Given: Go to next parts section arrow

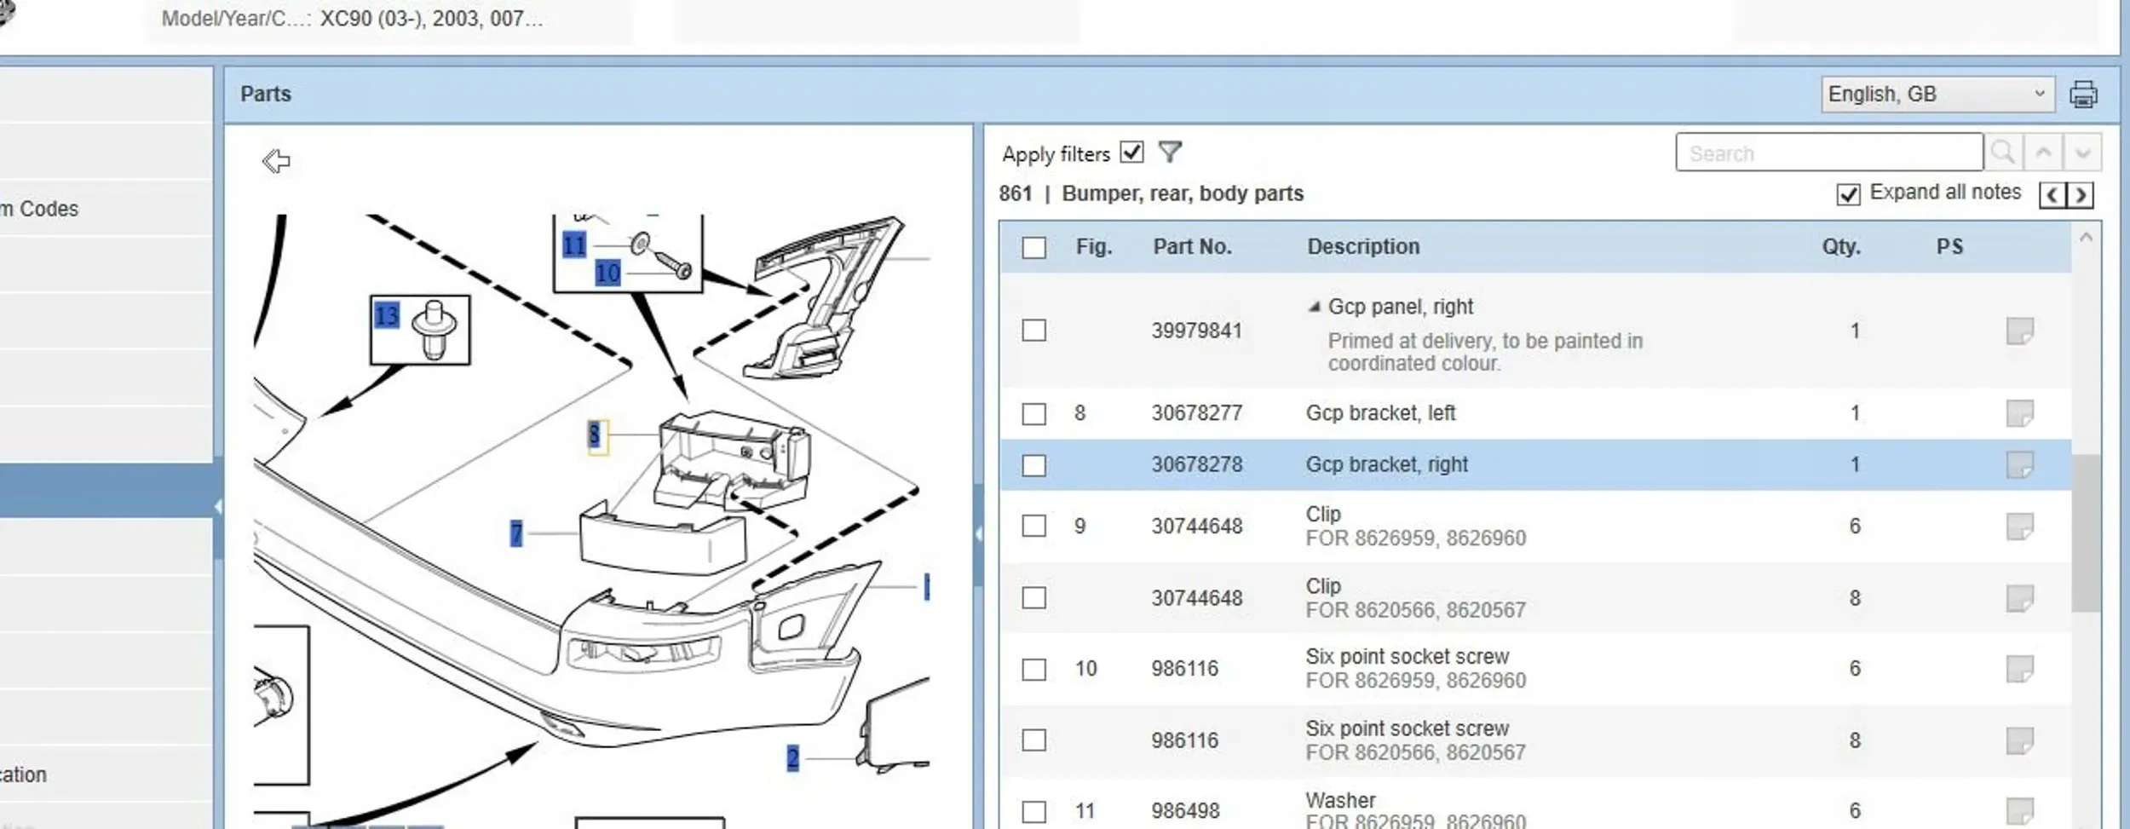Looking at the screenshot, I should (x=2080, y=195).
